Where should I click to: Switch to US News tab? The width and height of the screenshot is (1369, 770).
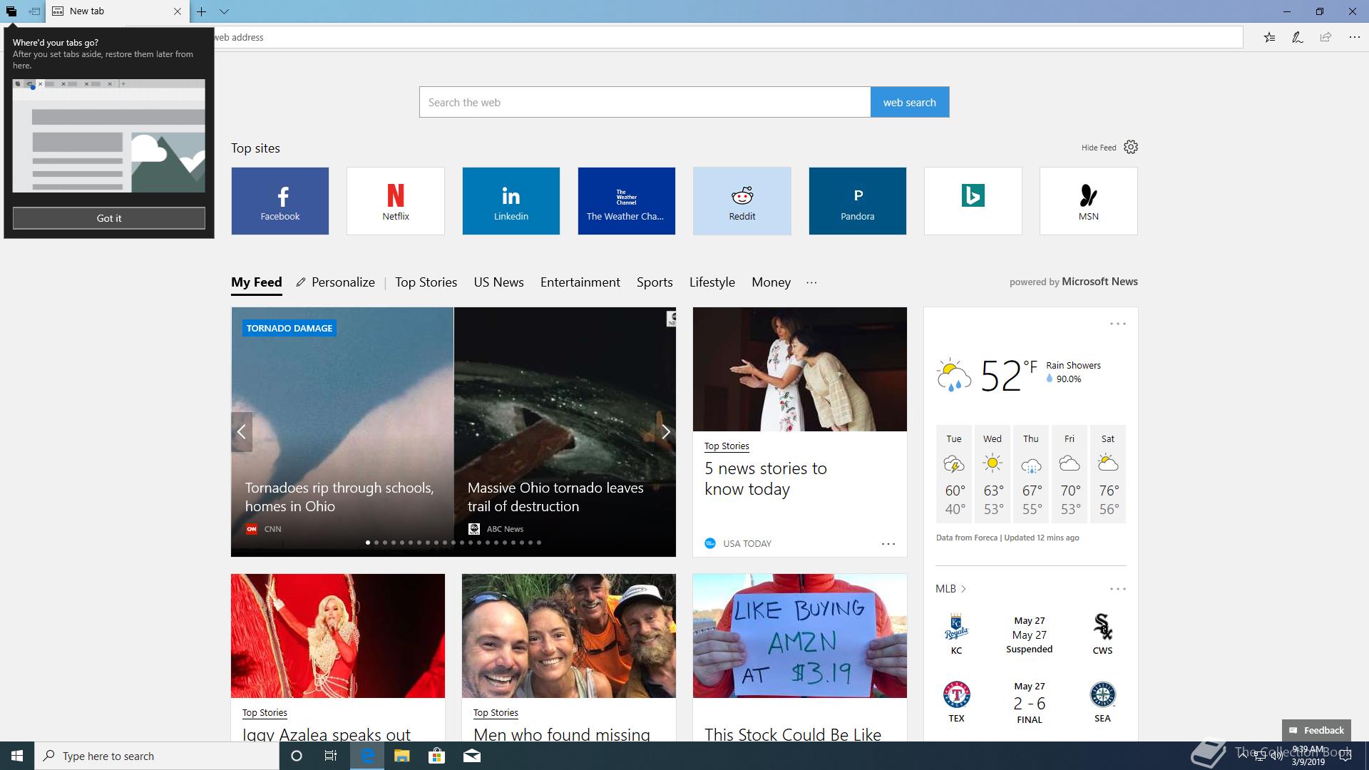pos(499,282)
